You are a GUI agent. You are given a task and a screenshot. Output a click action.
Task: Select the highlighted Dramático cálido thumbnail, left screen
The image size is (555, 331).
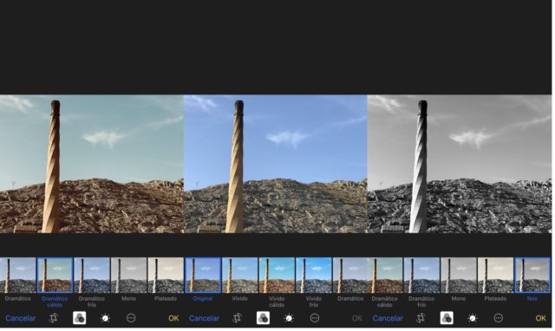coord(55,276)
